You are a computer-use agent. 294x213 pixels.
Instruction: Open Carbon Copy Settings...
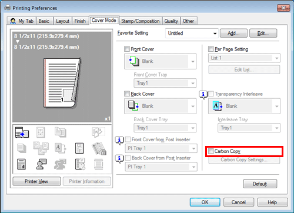point(244,160)
